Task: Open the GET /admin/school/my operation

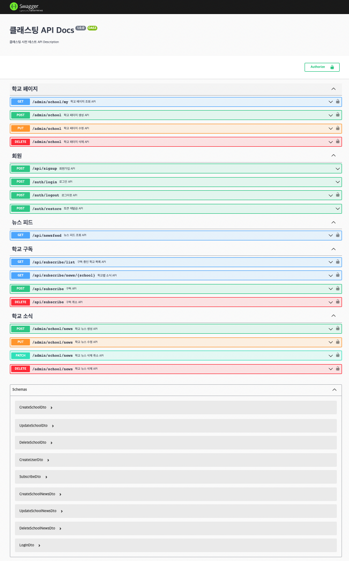Action: point(176,102)
